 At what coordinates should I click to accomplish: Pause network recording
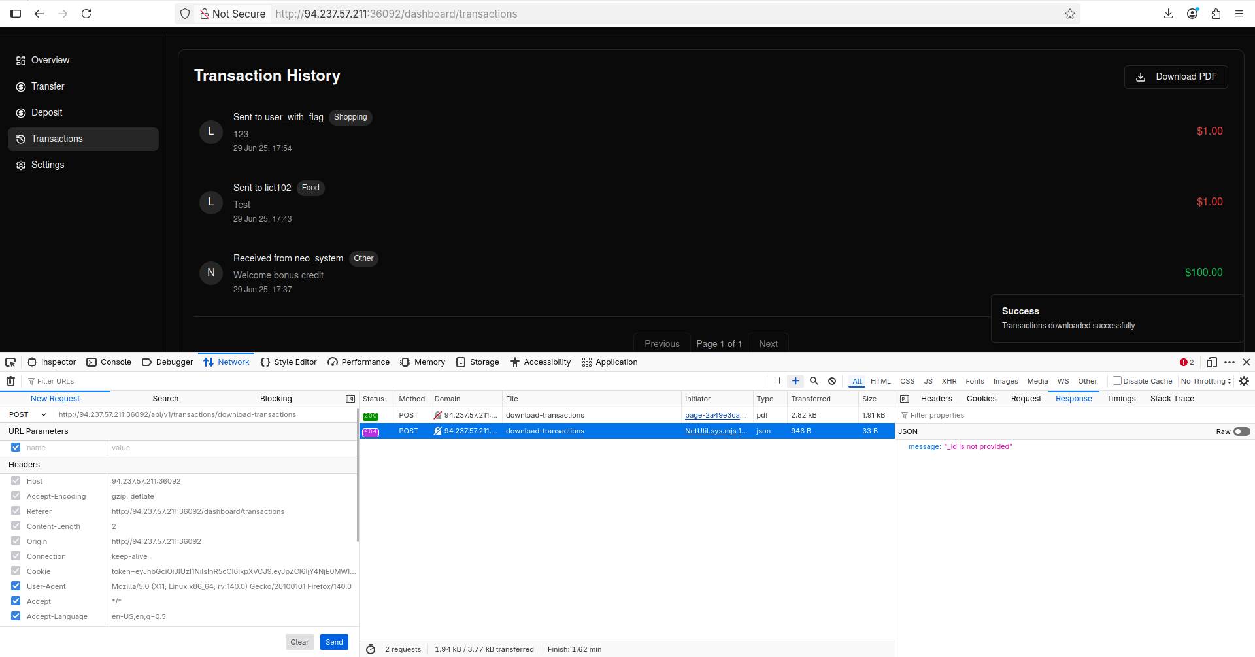pyautogui.click(x=777, y=381)
